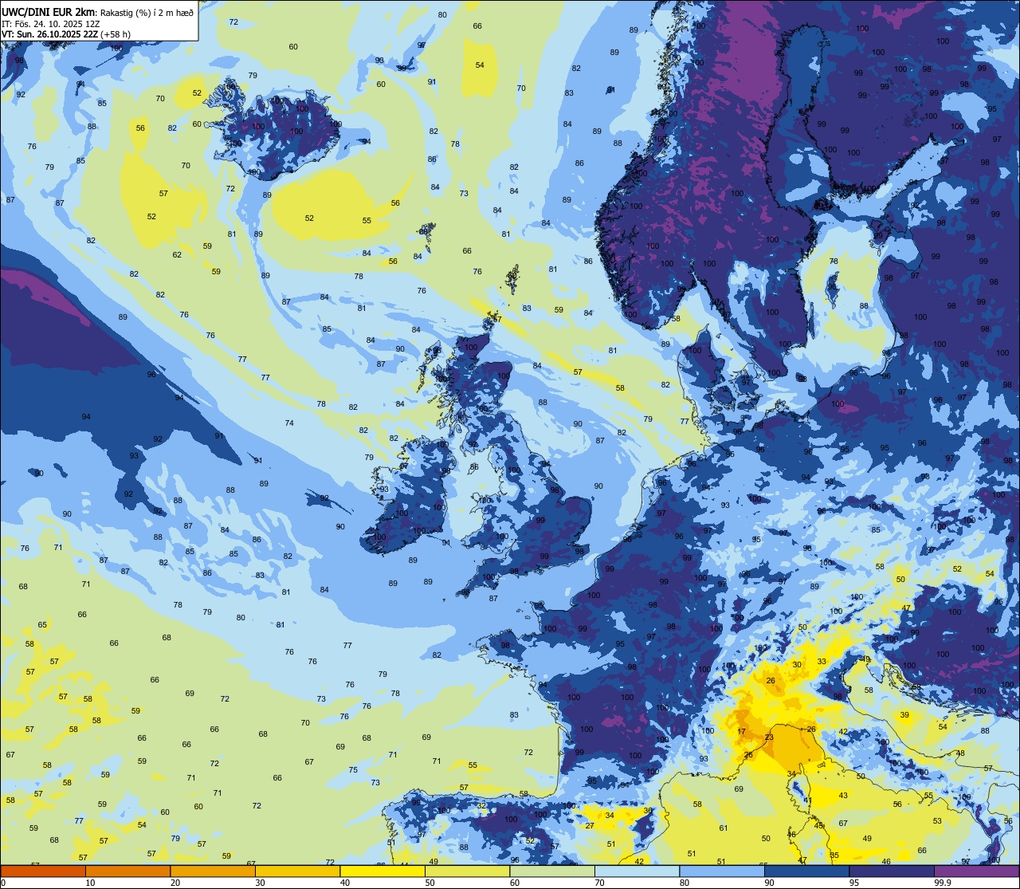Click the humidity value '74' on the map
Viewport: 1020px width, 889px height.
(x=289, y=423)
